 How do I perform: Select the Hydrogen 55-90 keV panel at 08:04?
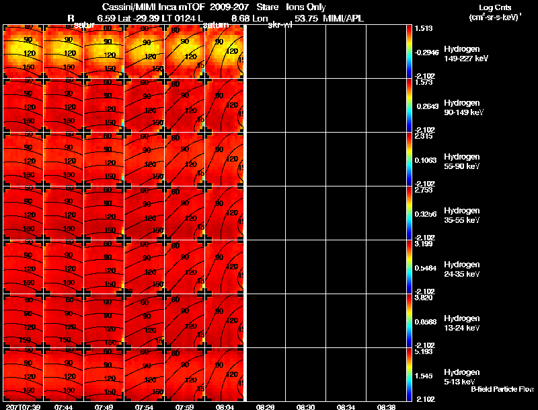(225, 160)
